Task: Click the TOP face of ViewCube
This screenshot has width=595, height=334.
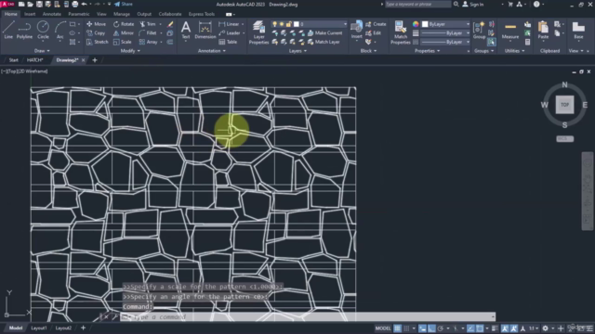Action: point(564,105)
